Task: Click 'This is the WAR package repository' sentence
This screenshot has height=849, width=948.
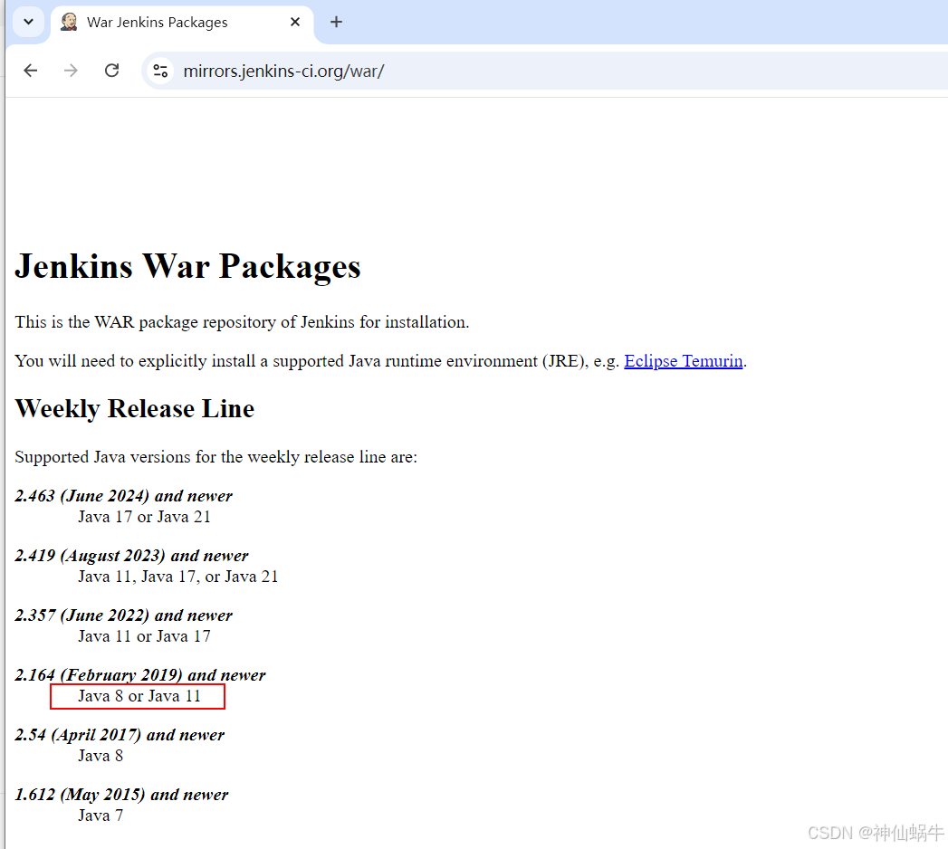Action: tap(242, 322)
